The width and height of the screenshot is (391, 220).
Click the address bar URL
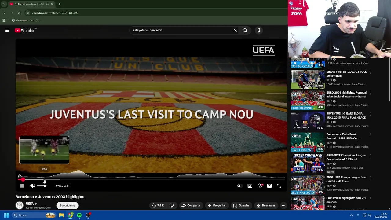55,13
